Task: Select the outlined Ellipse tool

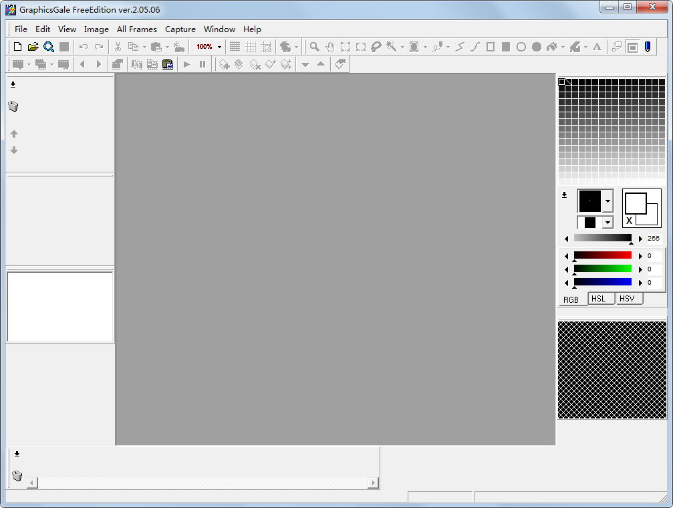Action: tap(521, 47)
